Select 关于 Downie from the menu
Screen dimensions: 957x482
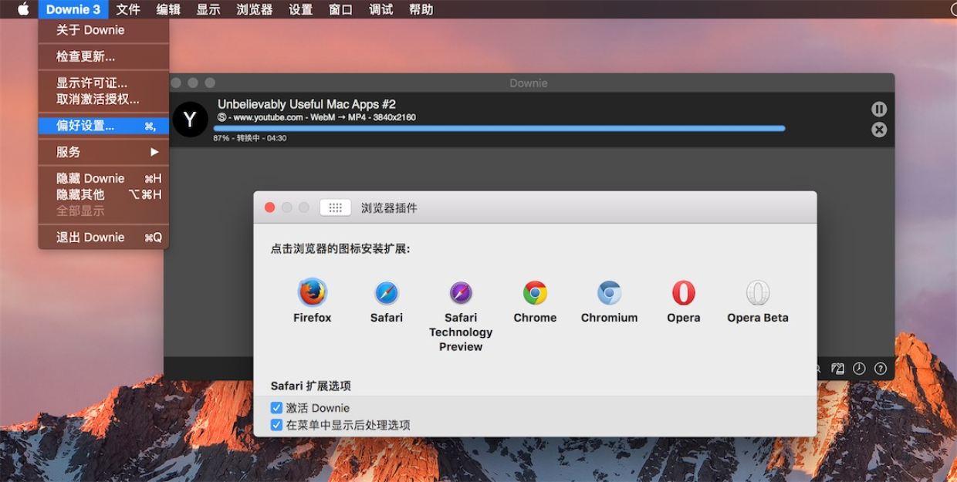[x=103, y=30]
